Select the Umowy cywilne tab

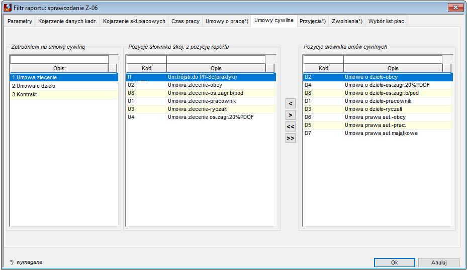[273, 21]
